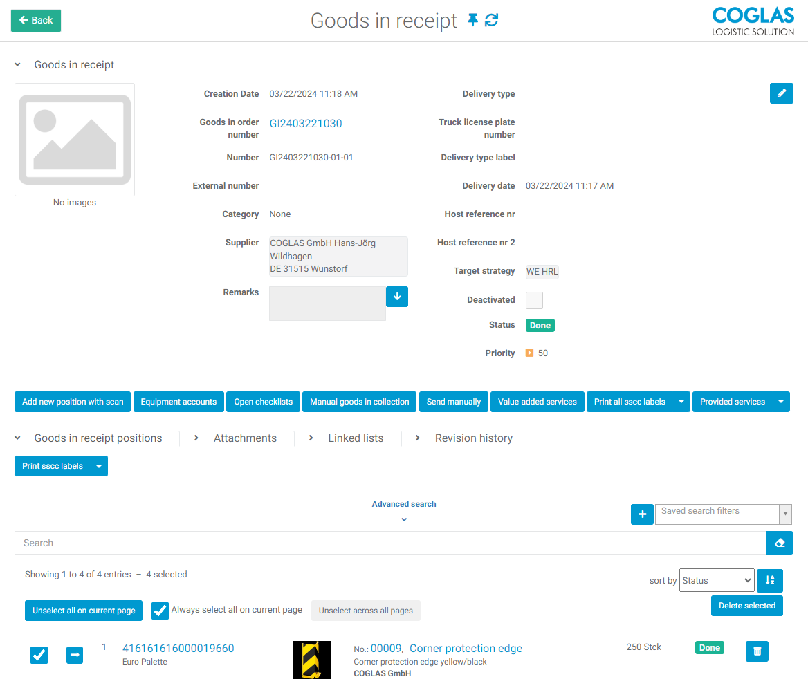The width and height of the screenshot is (808, 697).
Task: Click the refresh icon next to the title
Action: pyautogui.click(x=491, y=21)
